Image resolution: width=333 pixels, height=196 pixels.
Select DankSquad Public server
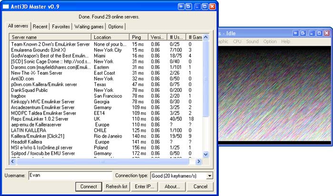point(106,90)
